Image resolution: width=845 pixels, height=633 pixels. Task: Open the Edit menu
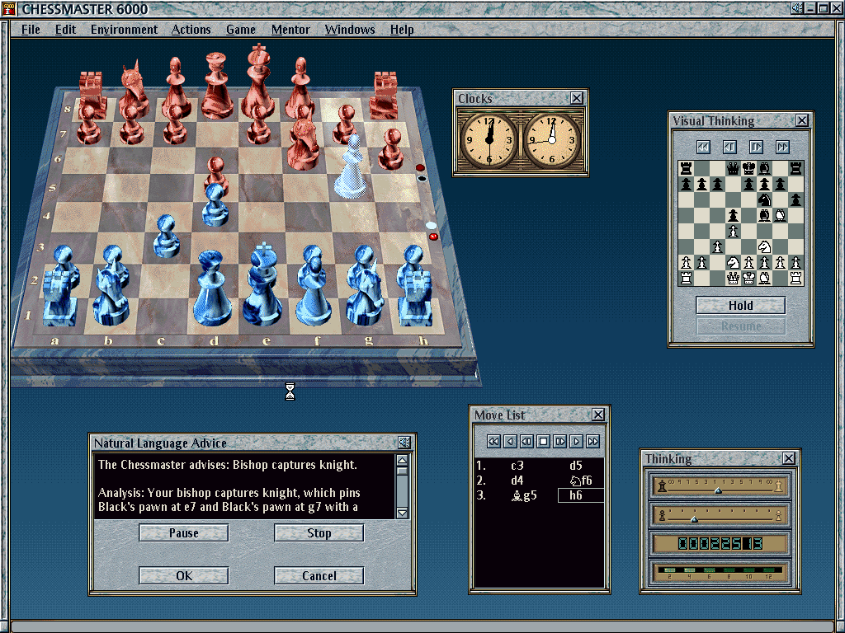coord(65,30)
